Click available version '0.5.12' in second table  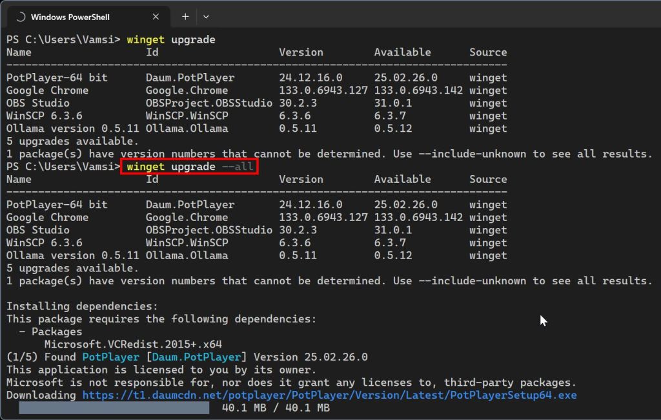tap(393, 255)
